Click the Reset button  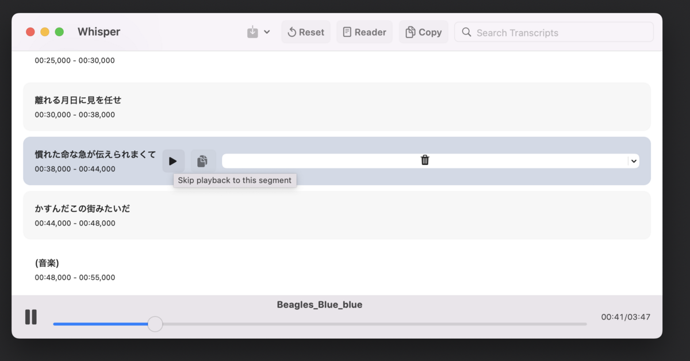306,32
